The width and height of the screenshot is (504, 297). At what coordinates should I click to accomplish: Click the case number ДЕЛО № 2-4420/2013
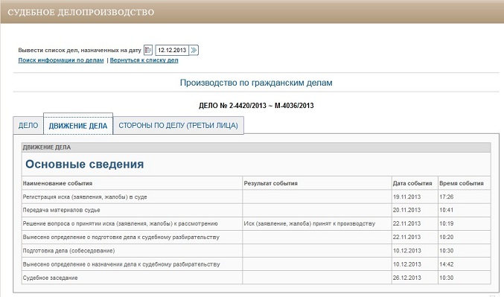tap(256, 106)
